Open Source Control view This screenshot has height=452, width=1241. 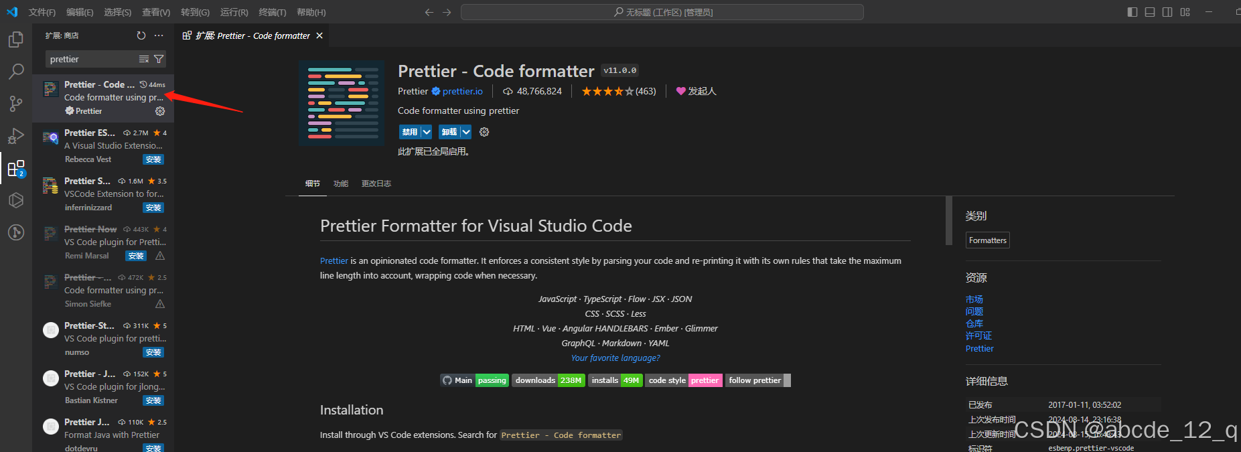point(16,103)
